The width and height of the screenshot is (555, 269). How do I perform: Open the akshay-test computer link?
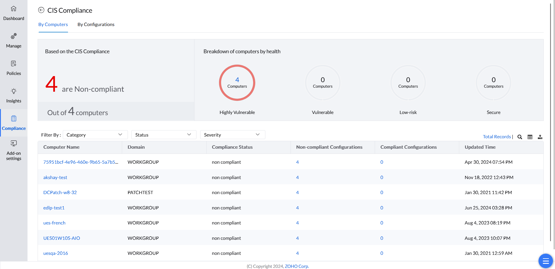(x=55, y=177)
